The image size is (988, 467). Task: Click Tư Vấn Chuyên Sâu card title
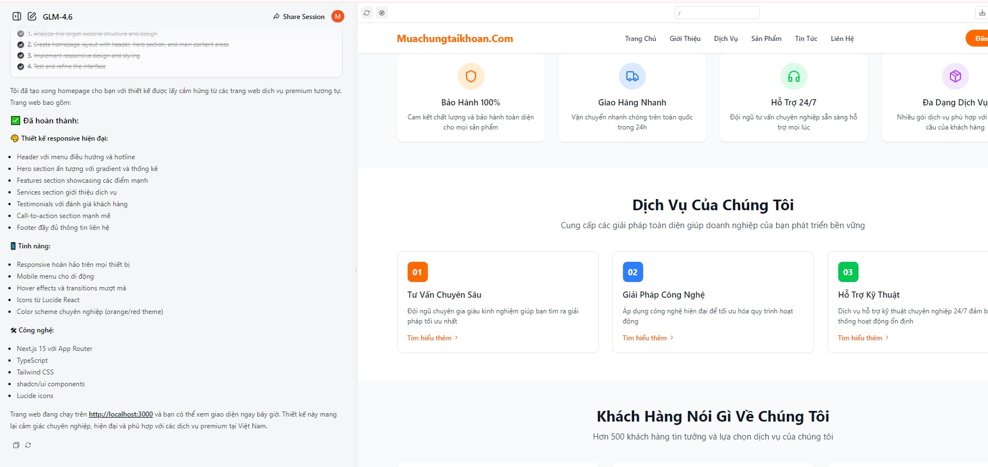(444, 295)
